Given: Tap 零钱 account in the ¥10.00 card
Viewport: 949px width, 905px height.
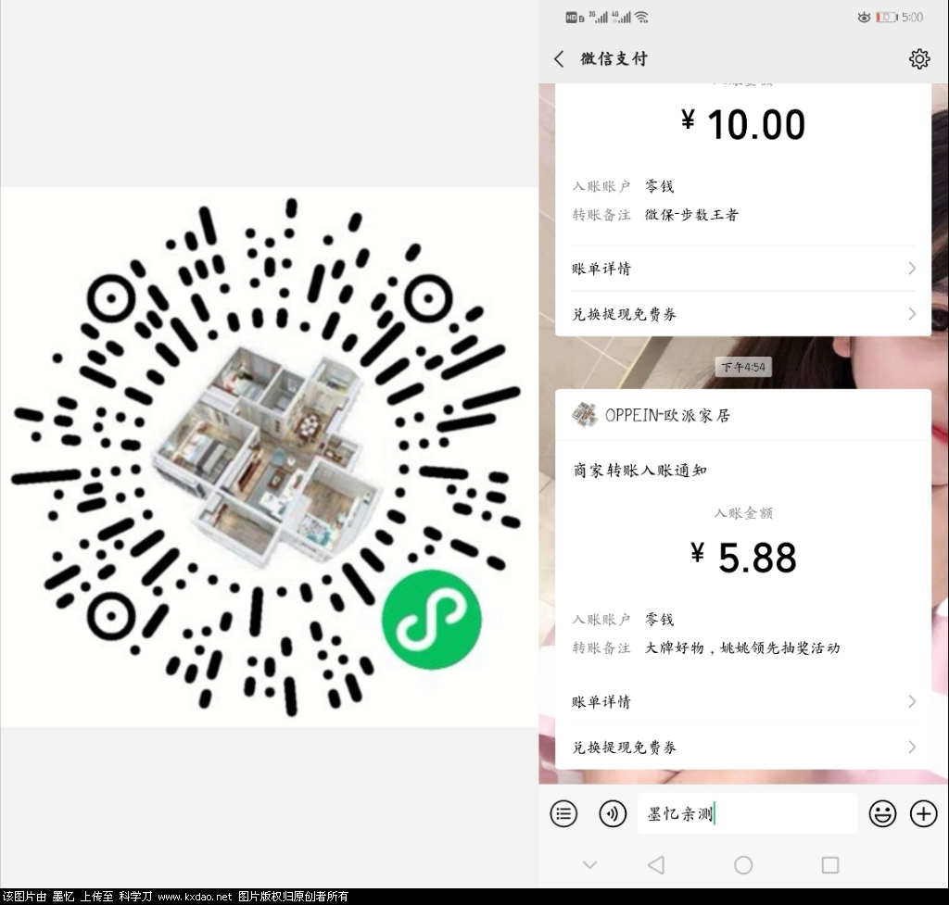Looking at the screenshot, I should (x=659, y=186).
